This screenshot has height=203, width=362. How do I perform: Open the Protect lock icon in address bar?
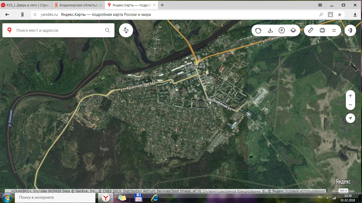(x=330, y=15)
